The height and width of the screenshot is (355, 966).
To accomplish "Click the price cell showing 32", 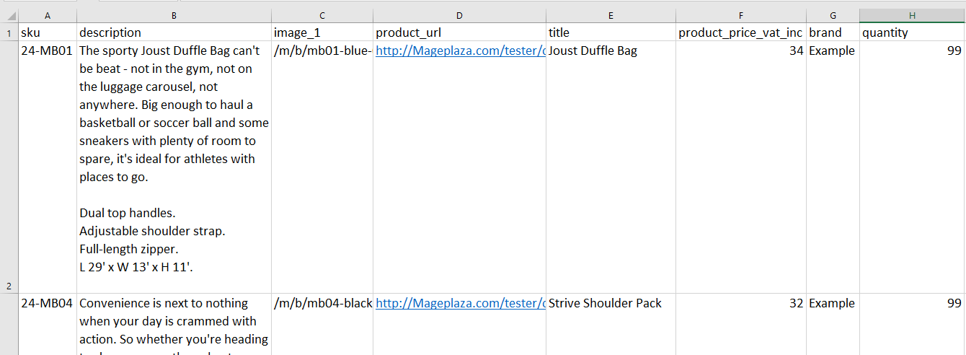I will tap(741, 324).
